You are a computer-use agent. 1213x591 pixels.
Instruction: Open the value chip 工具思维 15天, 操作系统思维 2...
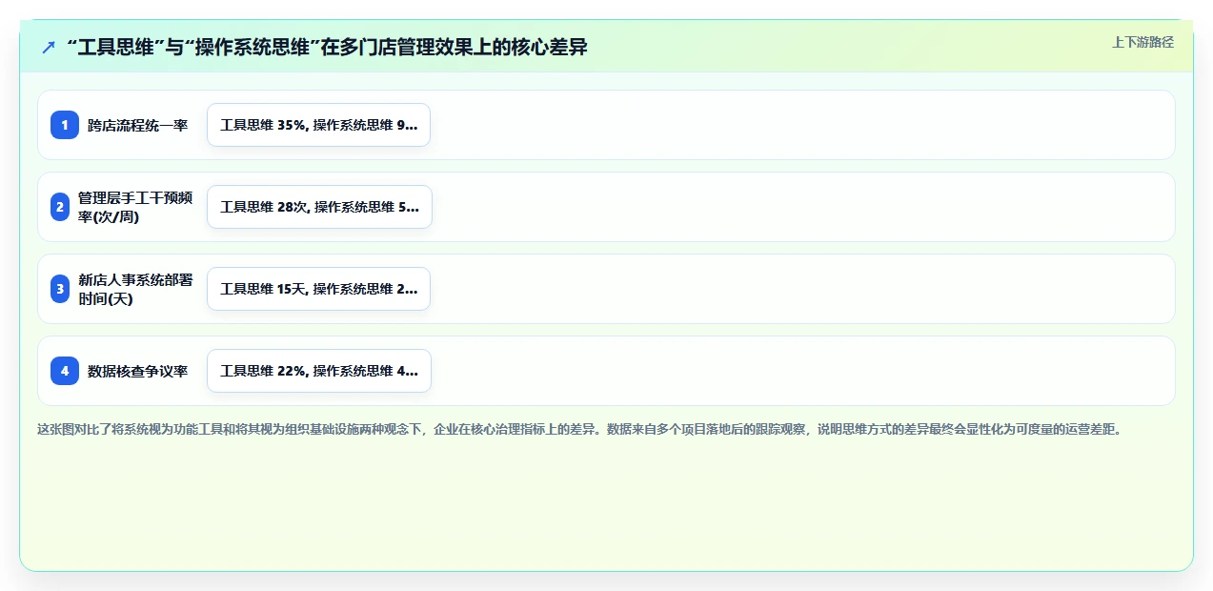pos(319,289)
